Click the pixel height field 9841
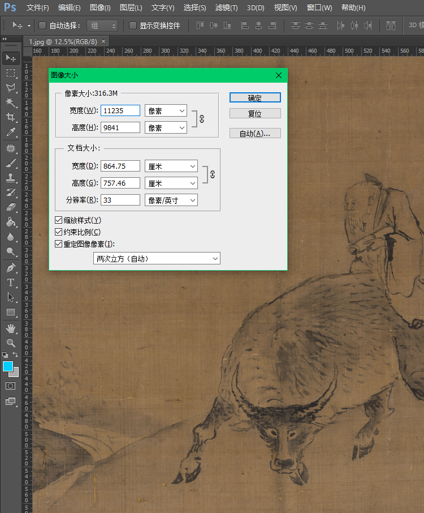Screen dimensions: 424x513 [x=120, y=127]
